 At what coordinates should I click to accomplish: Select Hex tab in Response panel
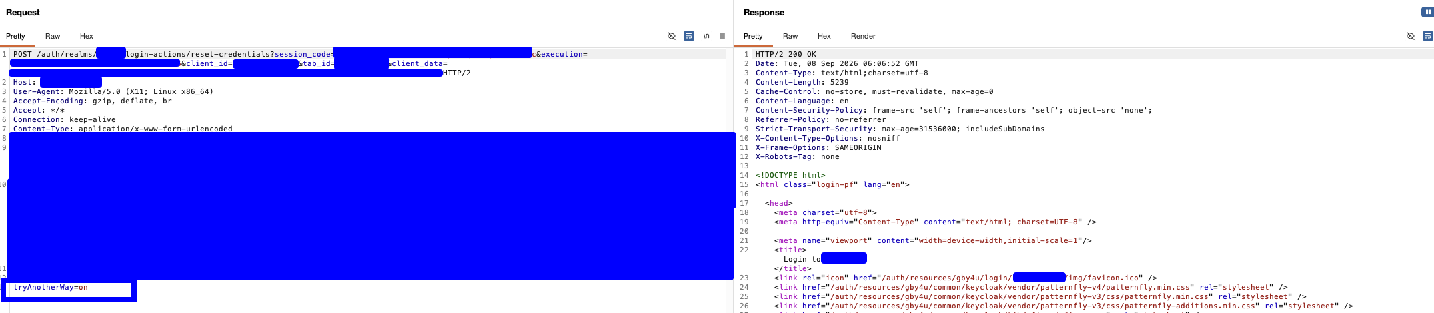pyautogui.click(x=824, y=36)
